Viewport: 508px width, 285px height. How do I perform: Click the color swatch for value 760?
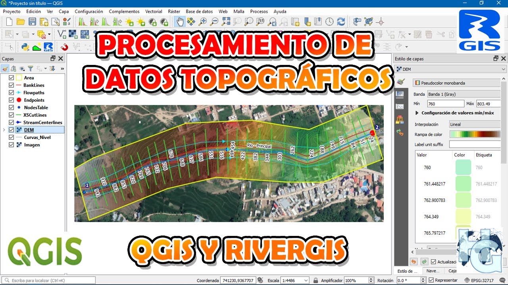click(x=463, y=167)
